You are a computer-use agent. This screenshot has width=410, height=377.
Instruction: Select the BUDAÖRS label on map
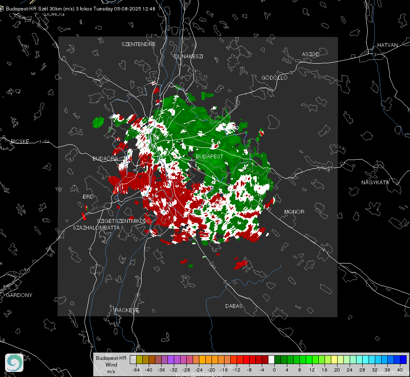[x=105, y=158]
